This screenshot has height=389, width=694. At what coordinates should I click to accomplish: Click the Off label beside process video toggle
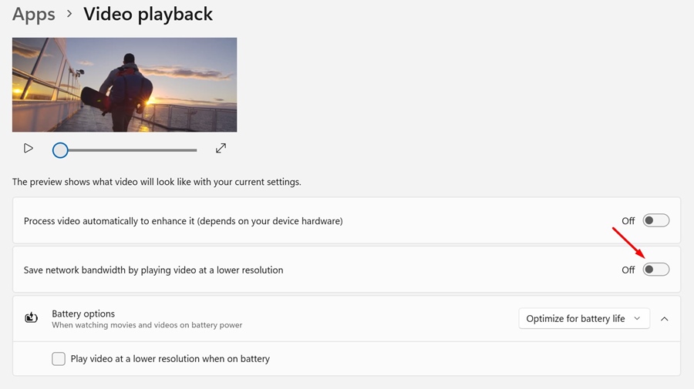coord(628,221)
